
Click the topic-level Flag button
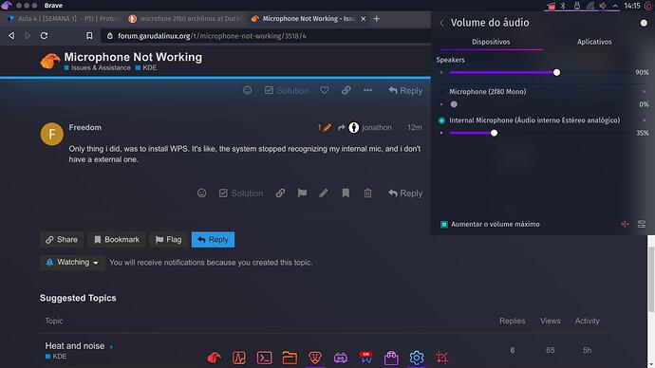point(168,240)
